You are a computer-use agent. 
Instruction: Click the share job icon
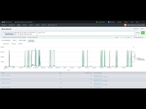pyautogui.click(x=126, y=38)
